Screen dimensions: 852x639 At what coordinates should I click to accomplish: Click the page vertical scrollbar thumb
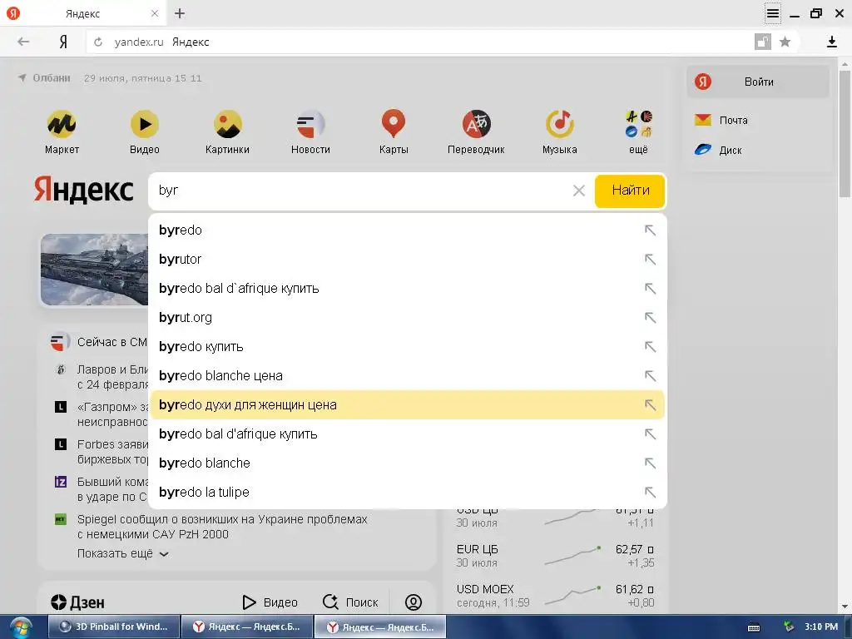pos(845,133)
